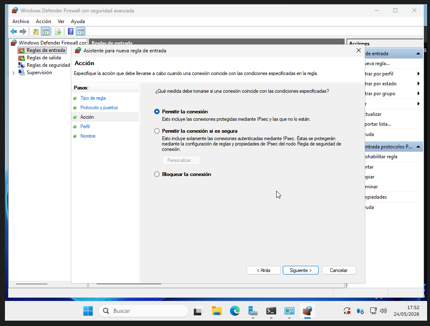Screen dimensions: 430x326
Task: Click Copiar in the Acciones pane
Action: (x=370, y=177)
